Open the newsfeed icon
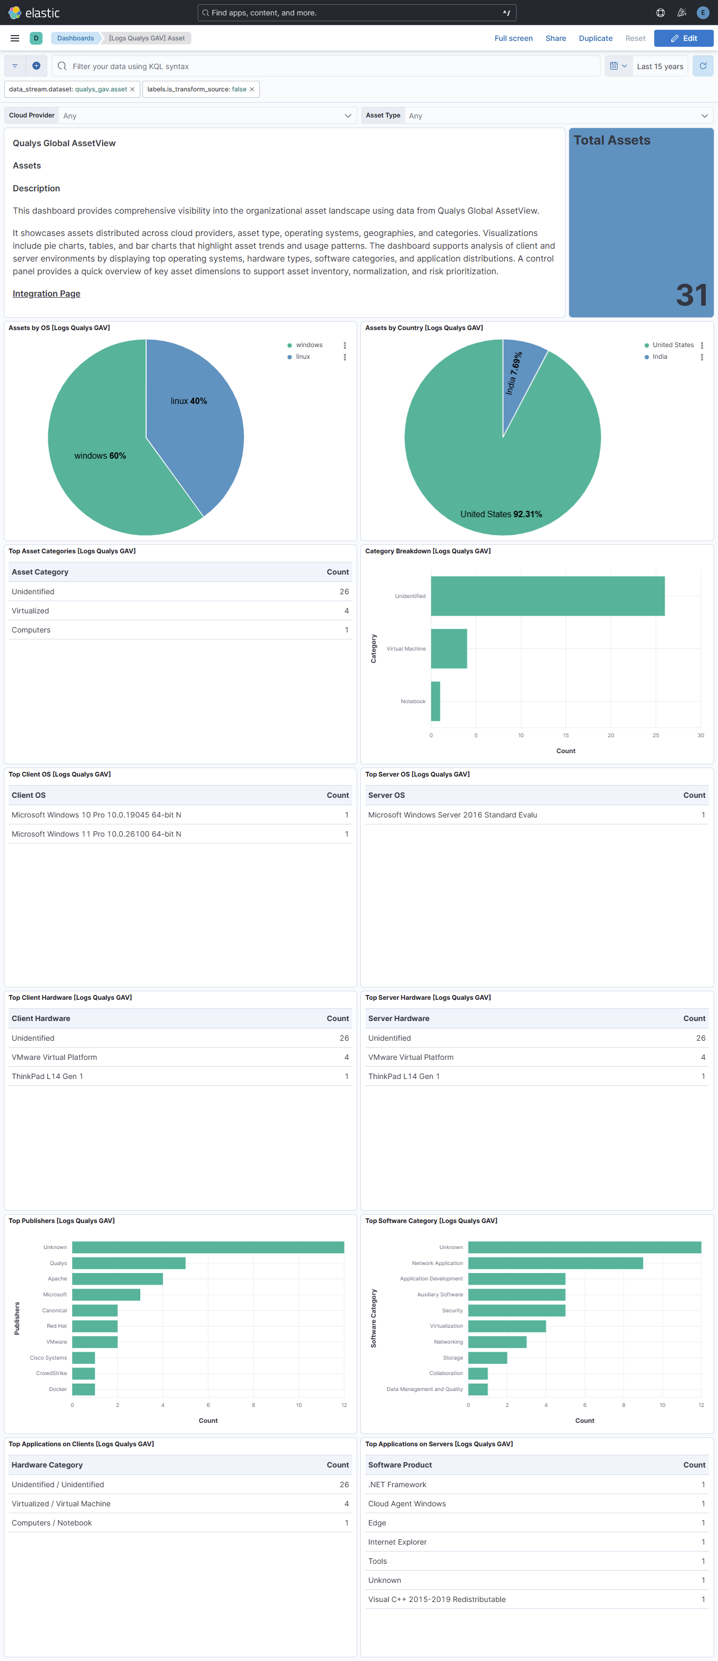 pos(681,13)
